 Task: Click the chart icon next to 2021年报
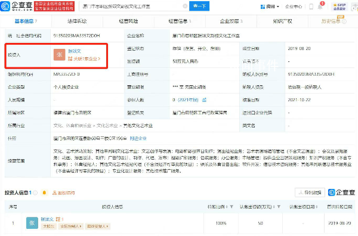204,100
